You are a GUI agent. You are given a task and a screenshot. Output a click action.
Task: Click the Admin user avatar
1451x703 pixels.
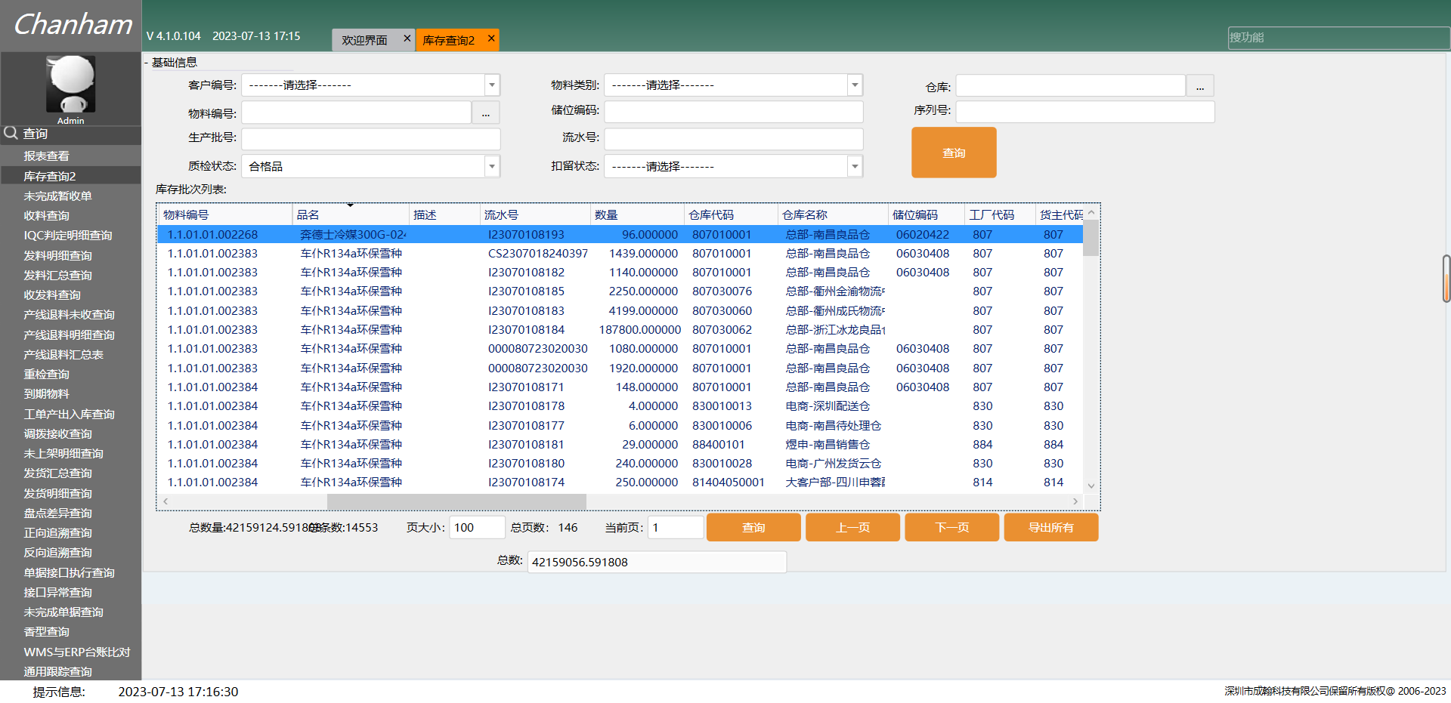point(70,83)
